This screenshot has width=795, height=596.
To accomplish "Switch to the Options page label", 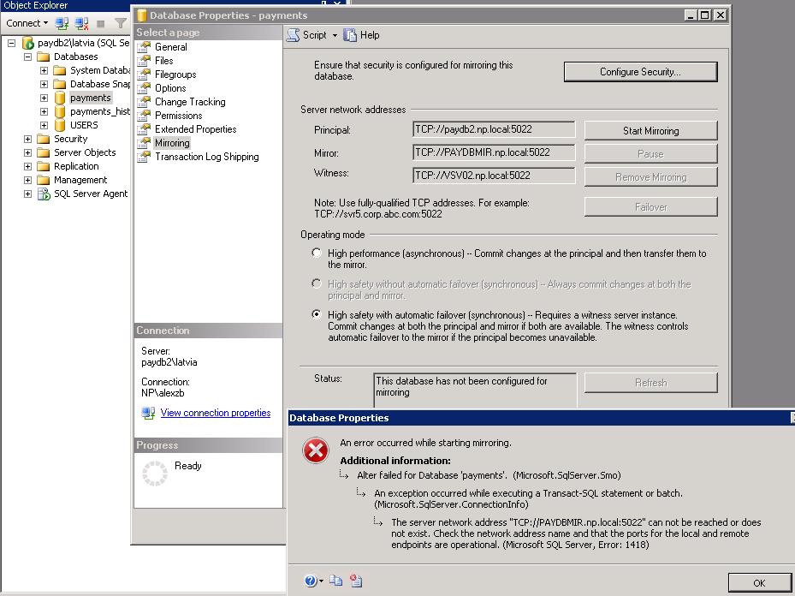I will 170,88.
